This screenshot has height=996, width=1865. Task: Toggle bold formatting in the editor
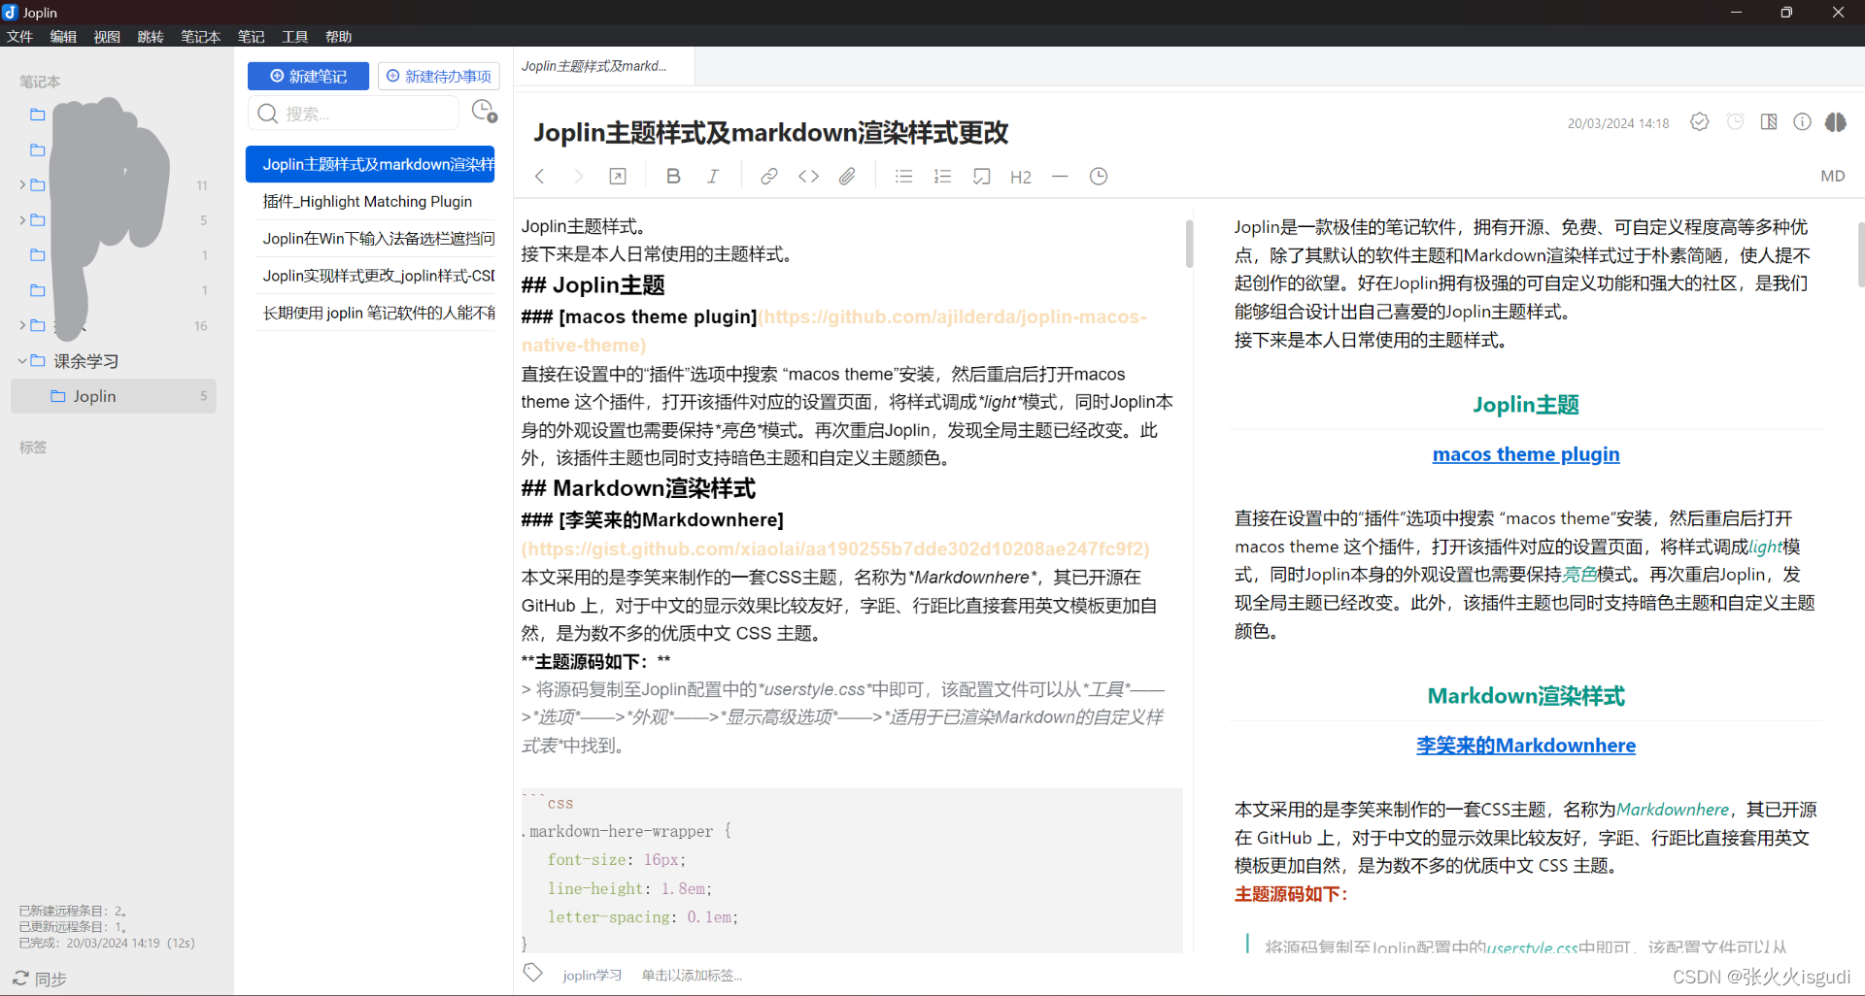point(673,176)
